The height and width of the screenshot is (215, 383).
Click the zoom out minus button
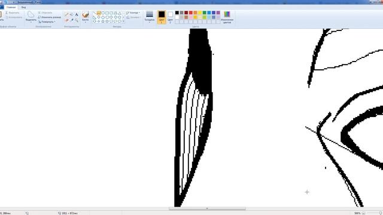point(363,213)
